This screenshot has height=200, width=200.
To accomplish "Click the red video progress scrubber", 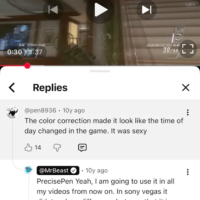I will (x=27, y=66).
